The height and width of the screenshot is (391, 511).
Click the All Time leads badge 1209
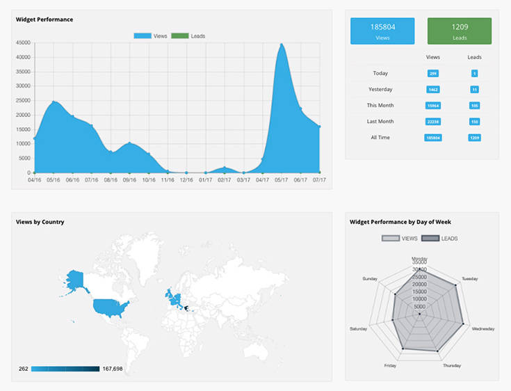(x=475, y=138)
